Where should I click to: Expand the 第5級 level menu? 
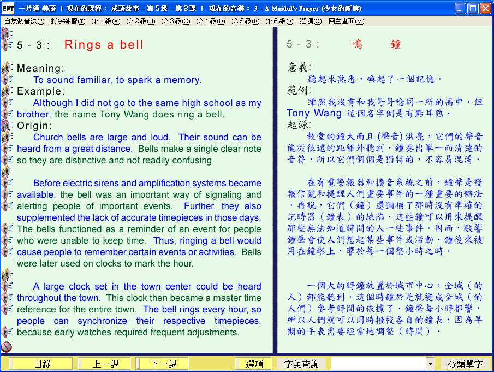(245, 21)
